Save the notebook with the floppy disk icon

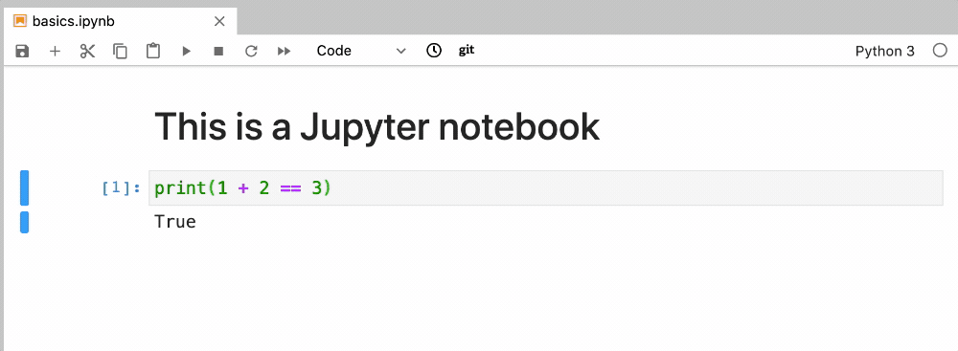[22, 52]
